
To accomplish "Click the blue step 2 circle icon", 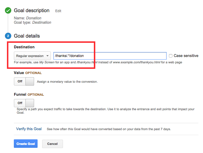I will (8, 36).
